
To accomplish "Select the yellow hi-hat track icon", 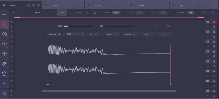I will [4, 44].
